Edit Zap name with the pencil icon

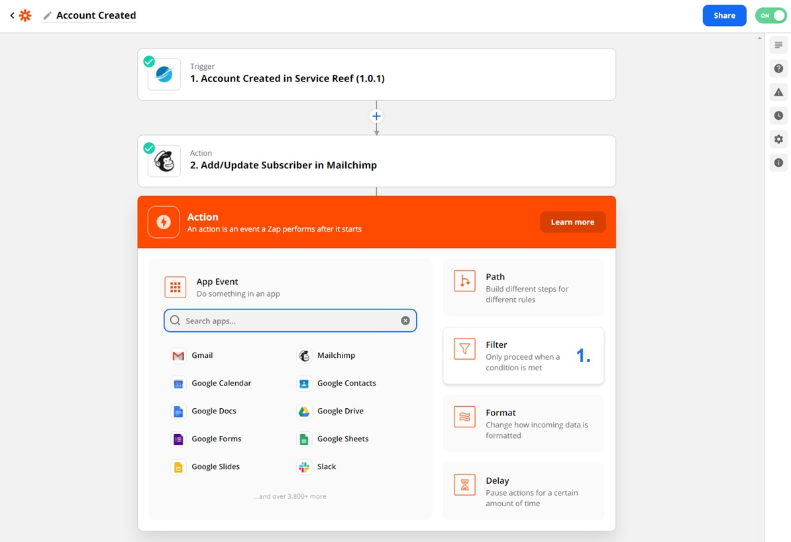pos(48,16)
